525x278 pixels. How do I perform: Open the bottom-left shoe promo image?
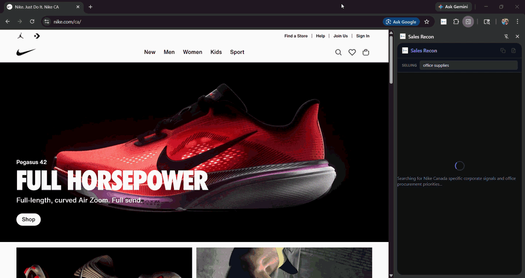pos(104,263)
